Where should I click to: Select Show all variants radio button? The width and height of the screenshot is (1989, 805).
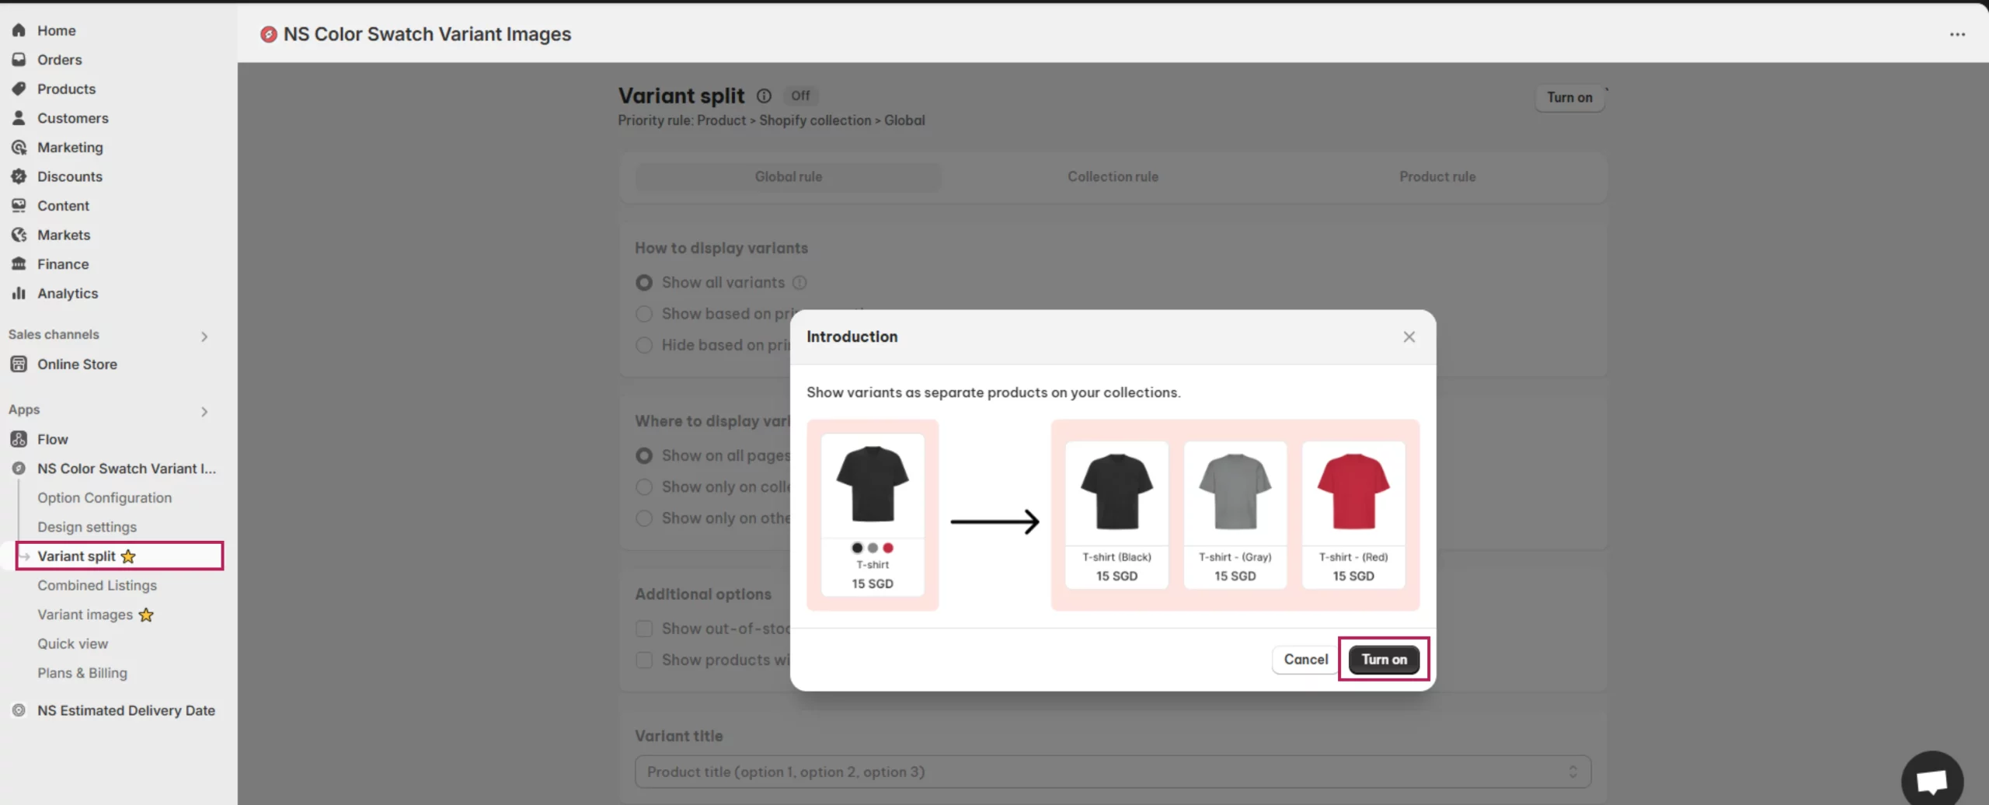point(644,283)
